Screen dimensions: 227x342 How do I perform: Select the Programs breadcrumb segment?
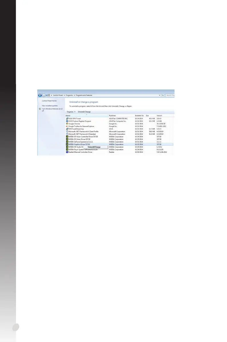[x=69, y=95]
